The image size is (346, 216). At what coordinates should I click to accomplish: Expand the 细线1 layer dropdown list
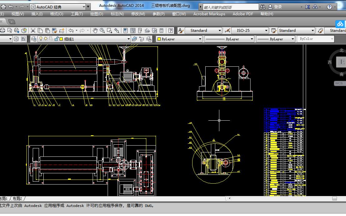click(x=129, y=39)
